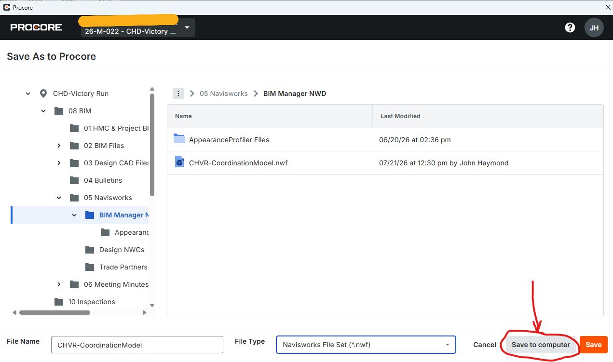Viewport: 613px width, 362px height.
Task: Select 02 BIM Files tree item
Action: (104, 146)
